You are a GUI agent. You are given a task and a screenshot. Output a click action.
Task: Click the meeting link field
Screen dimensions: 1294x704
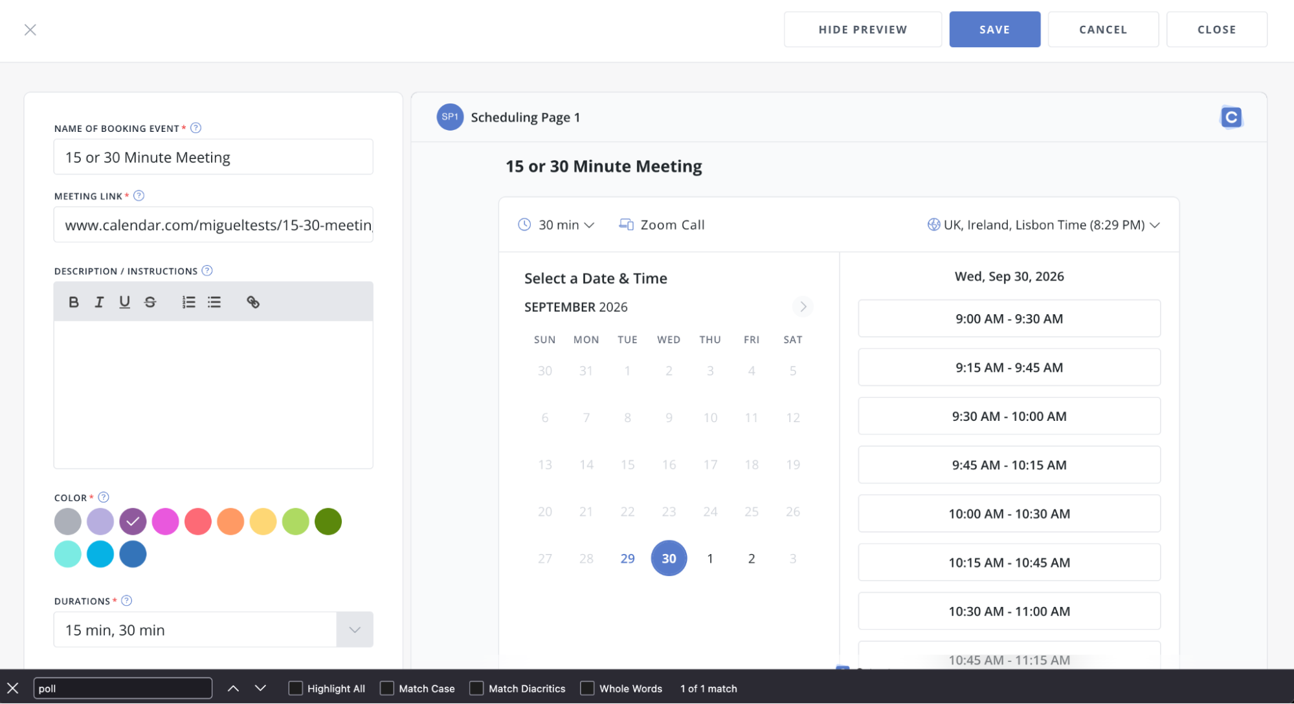coord(213,224)
